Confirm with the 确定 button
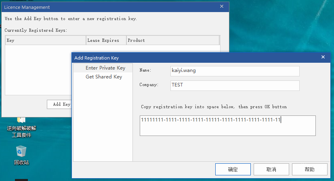This screenshot has width=334, height=181. click(x=233, y=169)
